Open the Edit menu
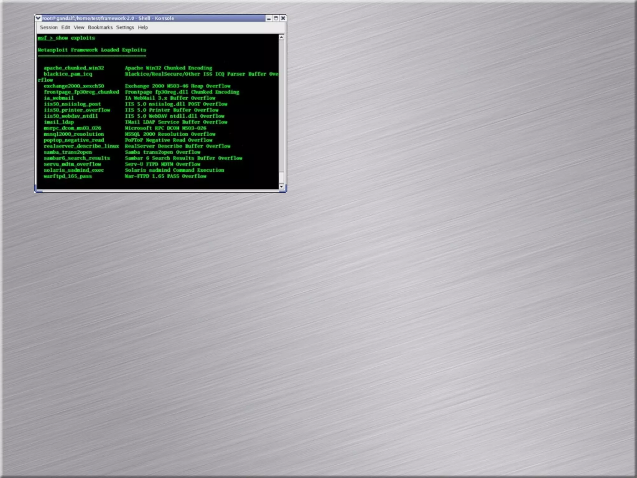637x478 pixels. [65, 27]
